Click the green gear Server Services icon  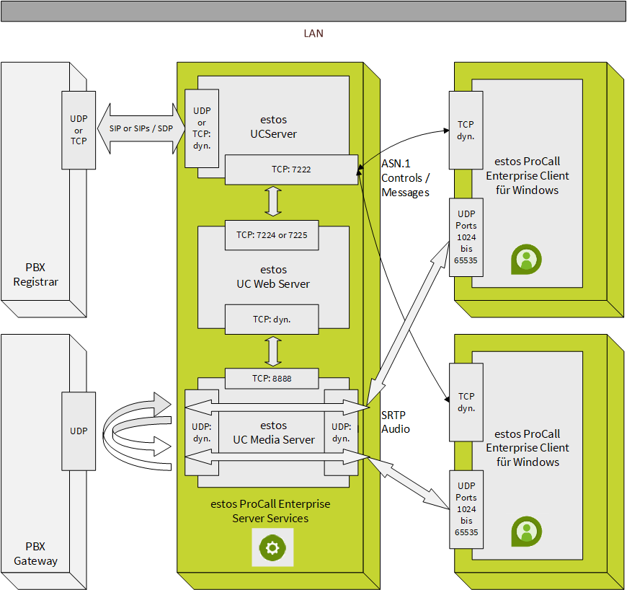[272, 547]
